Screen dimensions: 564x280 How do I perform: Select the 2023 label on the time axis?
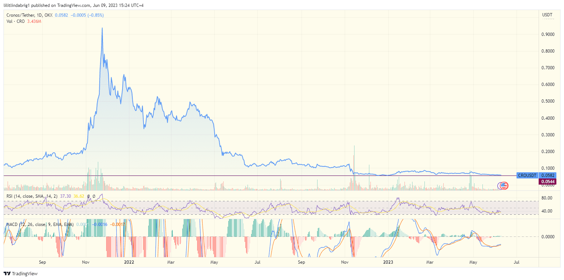pos(388,262)
